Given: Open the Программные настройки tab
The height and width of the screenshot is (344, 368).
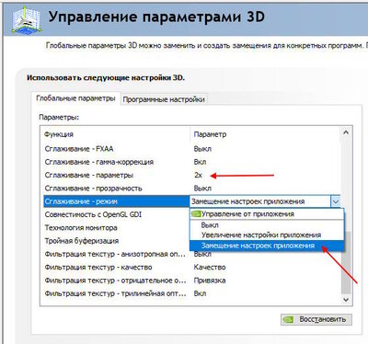Looking at the screenshot, I should click(164, 99).
